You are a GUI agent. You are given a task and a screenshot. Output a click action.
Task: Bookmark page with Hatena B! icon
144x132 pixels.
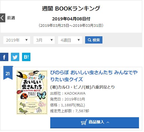26,57
